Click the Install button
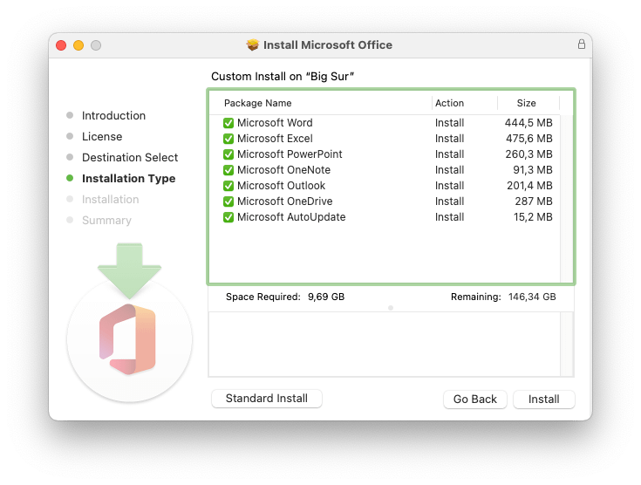 (x=543, y=399)
